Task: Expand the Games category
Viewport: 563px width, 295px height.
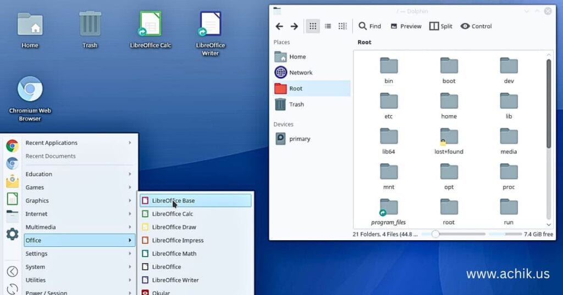Action: [79, 187]
